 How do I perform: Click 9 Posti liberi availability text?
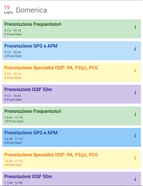point(13,34)
